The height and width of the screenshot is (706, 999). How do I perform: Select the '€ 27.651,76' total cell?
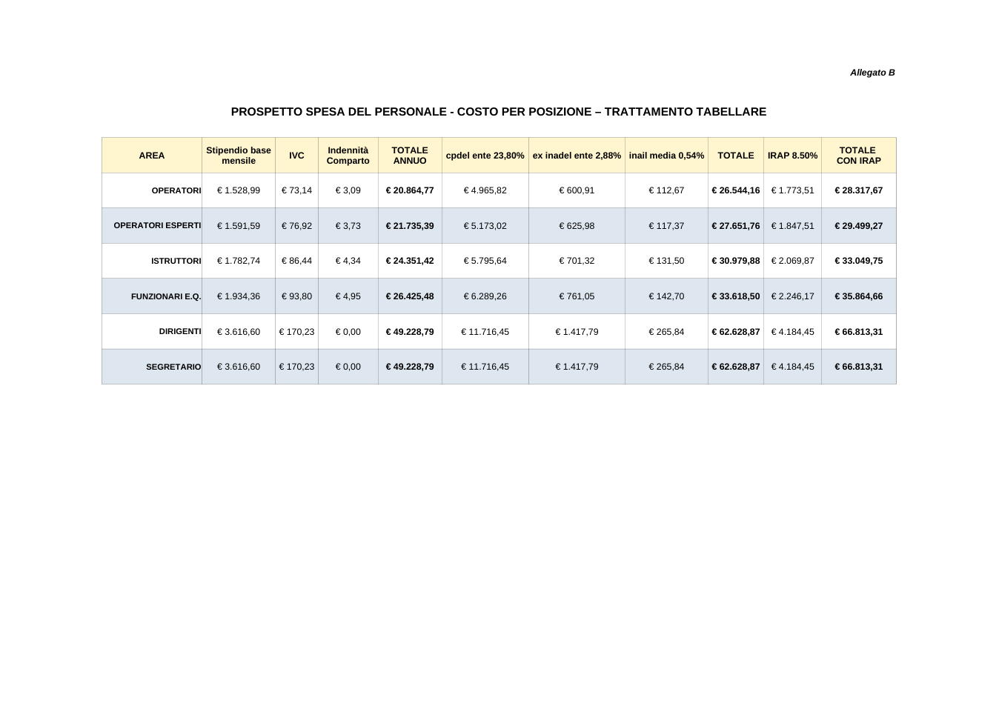[736, 226]
